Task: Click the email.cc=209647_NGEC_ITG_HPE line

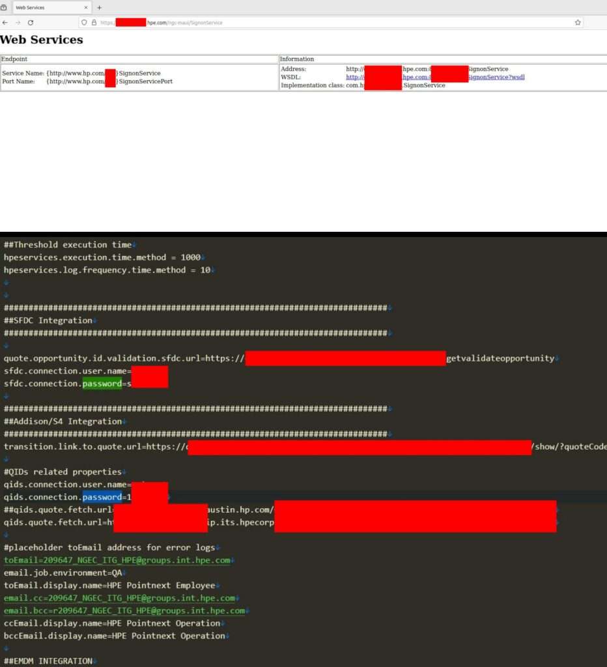Action: tap(120, 598)
